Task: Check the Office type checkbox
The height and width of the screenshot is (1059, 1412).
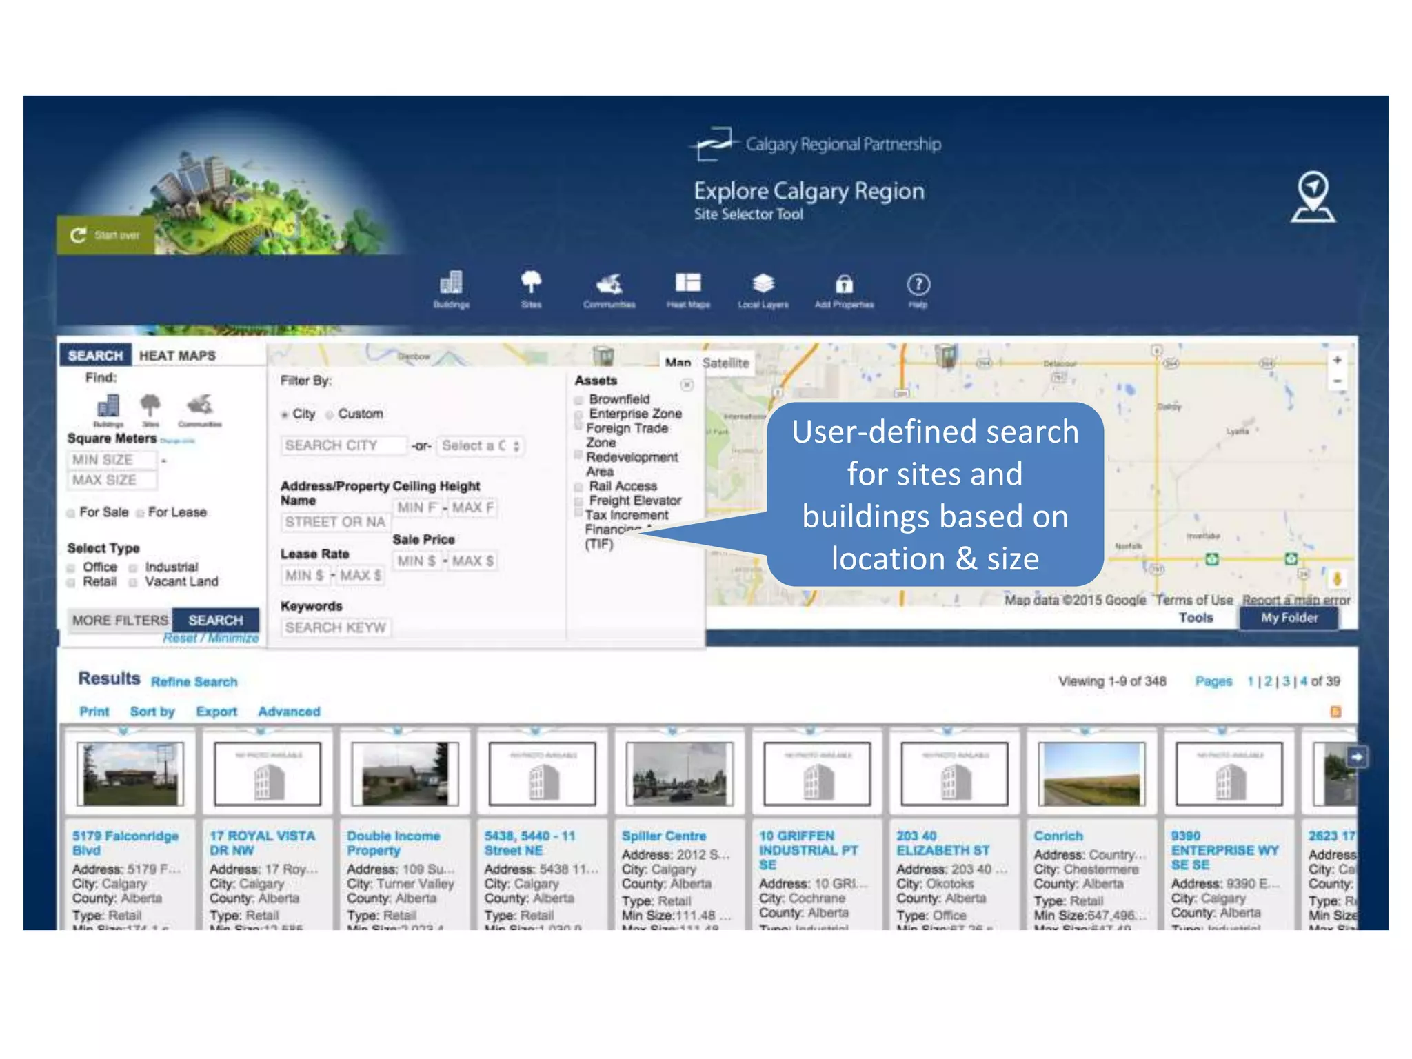Action: pyautogui.click(x=71, y=568)
